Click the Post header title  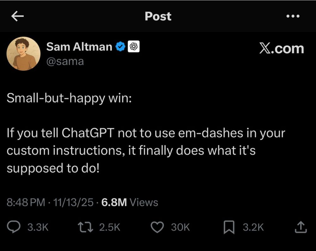(x=158, y=16)
